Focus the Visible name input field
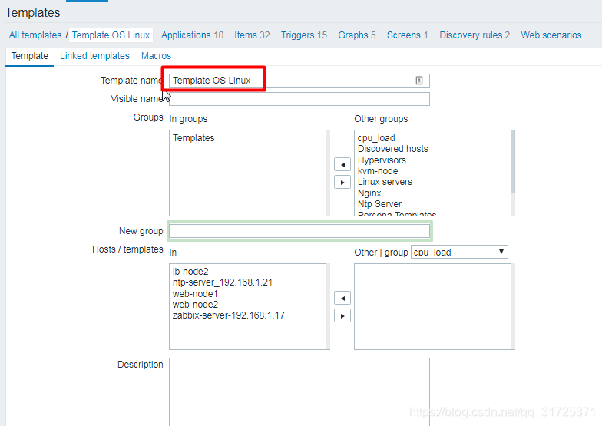This screenshot has width=602, height=426. point(299,99)
